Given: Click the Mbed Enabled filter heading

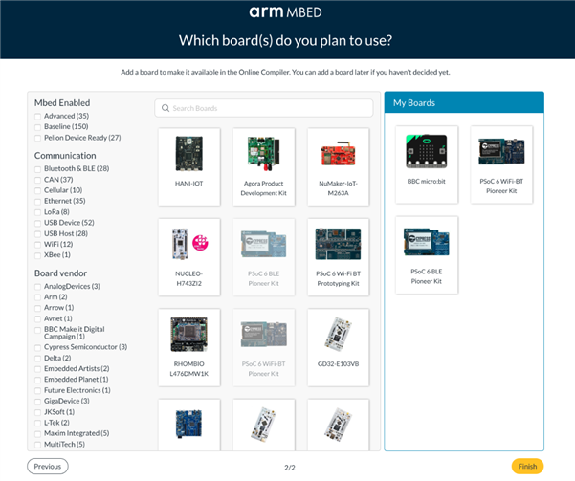Looking at the screenshot, I should click(62, 103).
